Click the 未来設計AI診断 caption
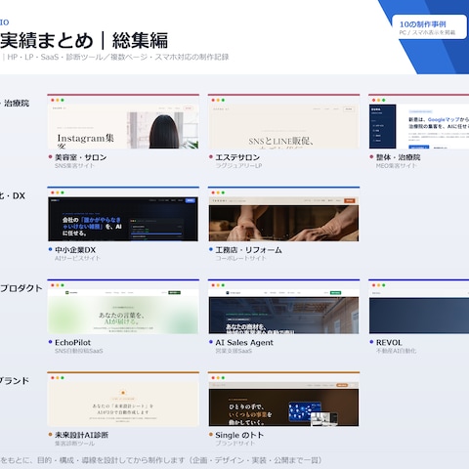 click(81, 435)
